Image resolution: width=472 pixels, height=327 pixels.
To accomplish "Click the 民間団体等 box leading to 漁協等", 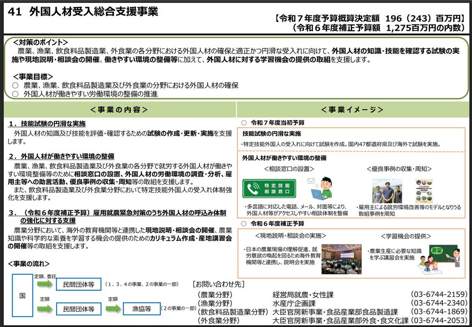I will pos(79,309).
